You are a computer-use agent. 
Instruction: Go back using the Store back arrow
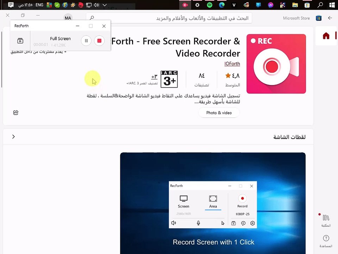[330, 18]
